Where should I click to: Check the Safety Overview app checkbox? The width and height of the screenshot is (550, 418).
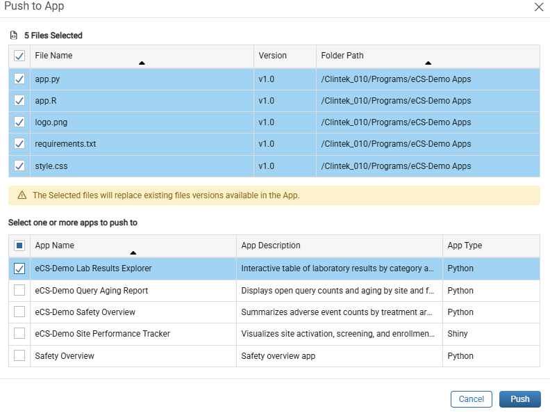tap(19, 355)
